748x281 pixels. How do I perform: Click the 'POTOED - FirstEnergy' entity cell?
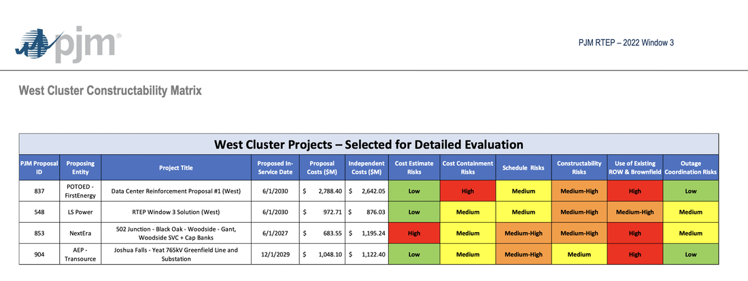(x=81, y=191)
